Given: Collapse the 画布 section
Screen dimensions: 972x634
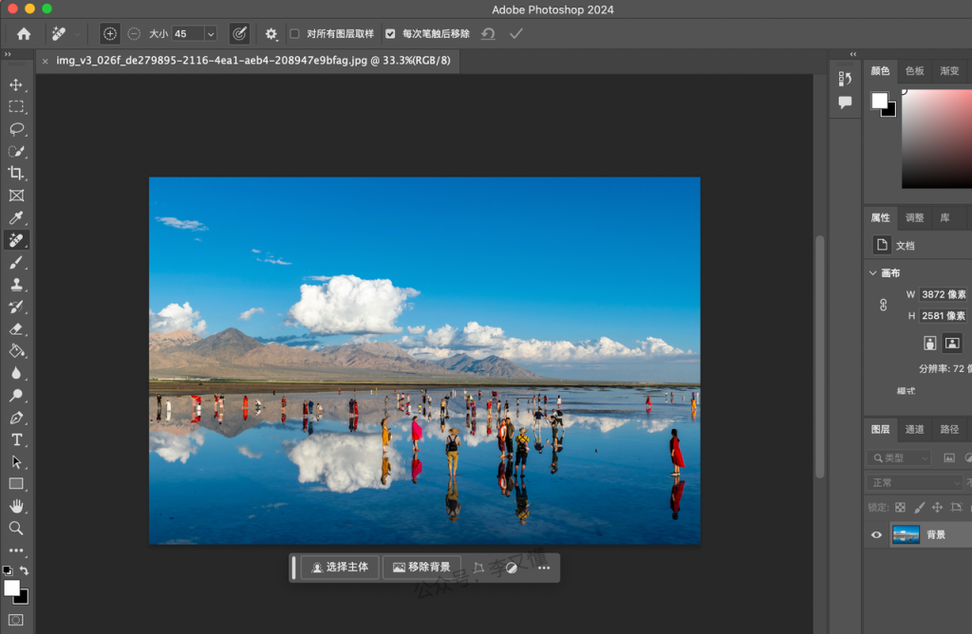Looking at the screenshot, I should pos(873,272).
